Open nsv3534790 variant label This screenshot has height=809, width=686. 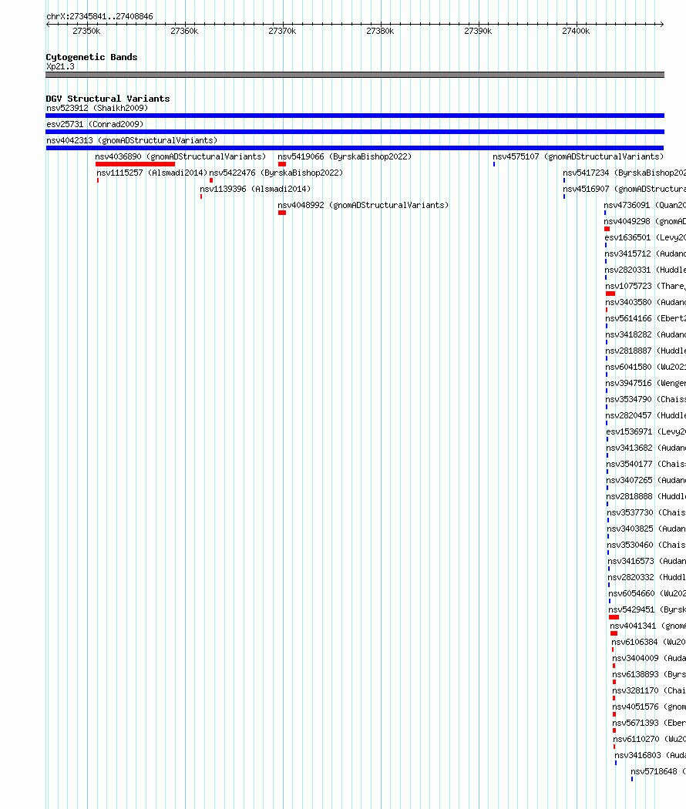coord(646,399)
